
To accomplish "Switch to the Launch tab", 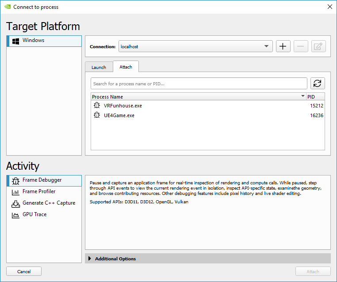I will (99, 67).
